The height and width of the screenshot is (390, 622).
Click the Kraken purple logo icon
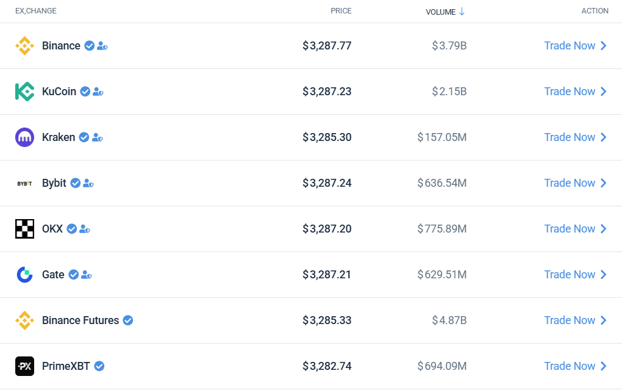tap(24, 137)
